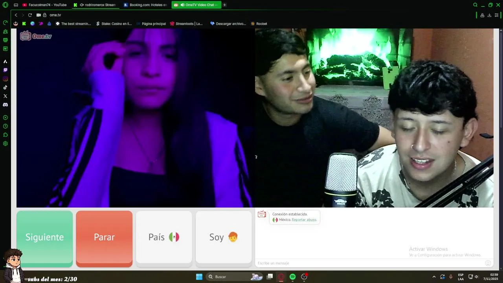Open the 'Página principal' bookmark
Viewport: 503px width, 283px height.
pos(151,24)
